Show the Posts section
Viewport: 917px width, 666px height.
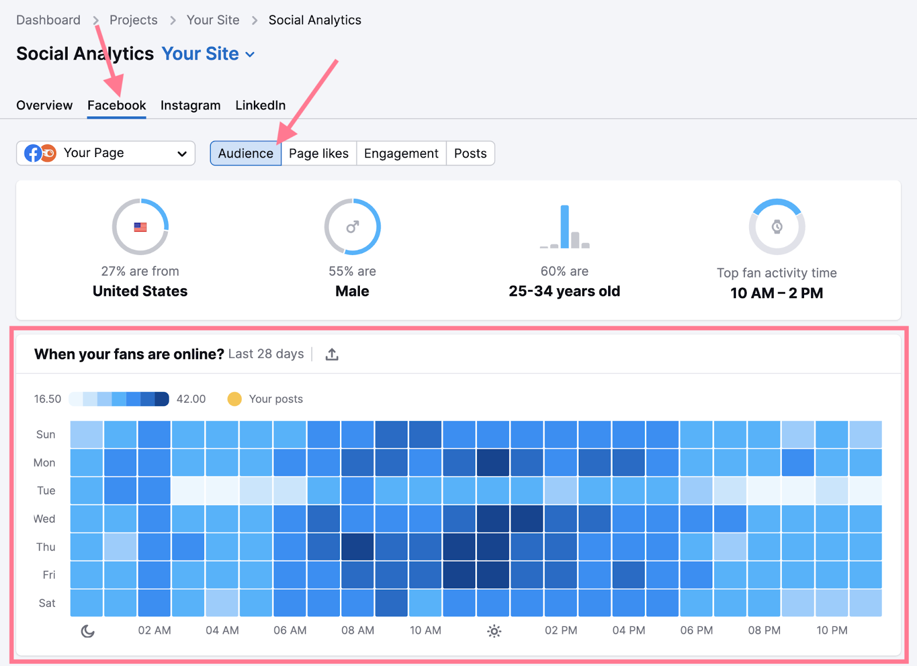click(x=471, y=154)
